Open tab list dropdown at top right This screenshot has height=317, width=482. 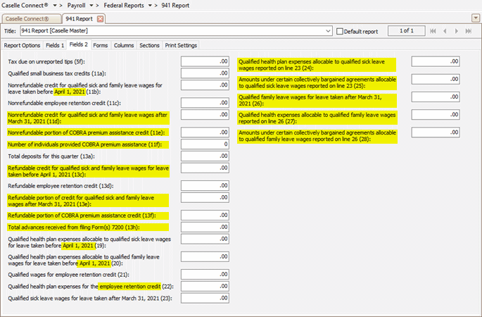pyautogui.click(x=475, y=18)
